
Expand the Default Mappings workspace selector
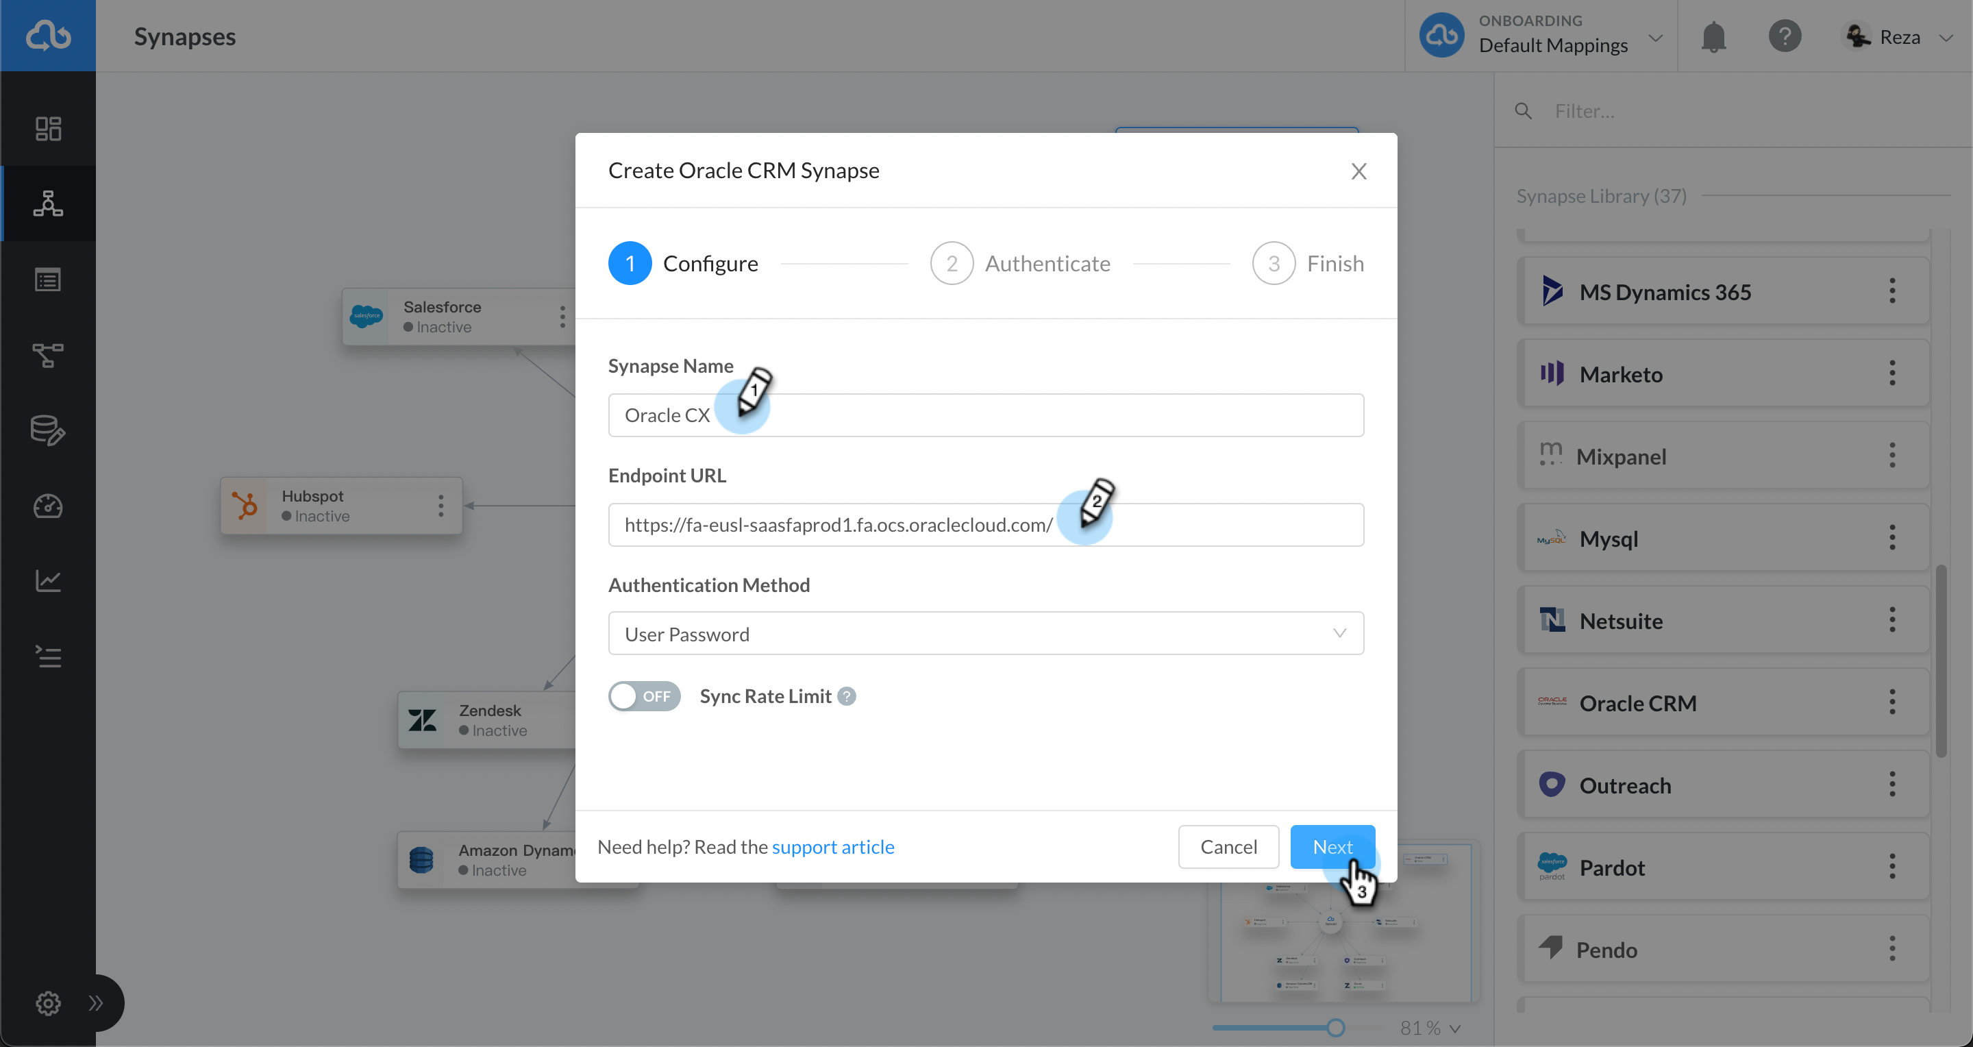1540,36
